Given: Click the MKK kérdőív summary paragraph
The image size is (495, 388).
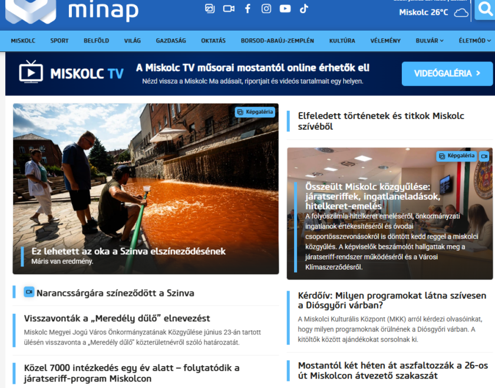Looking at the screenshot, I should coord(390,329).
